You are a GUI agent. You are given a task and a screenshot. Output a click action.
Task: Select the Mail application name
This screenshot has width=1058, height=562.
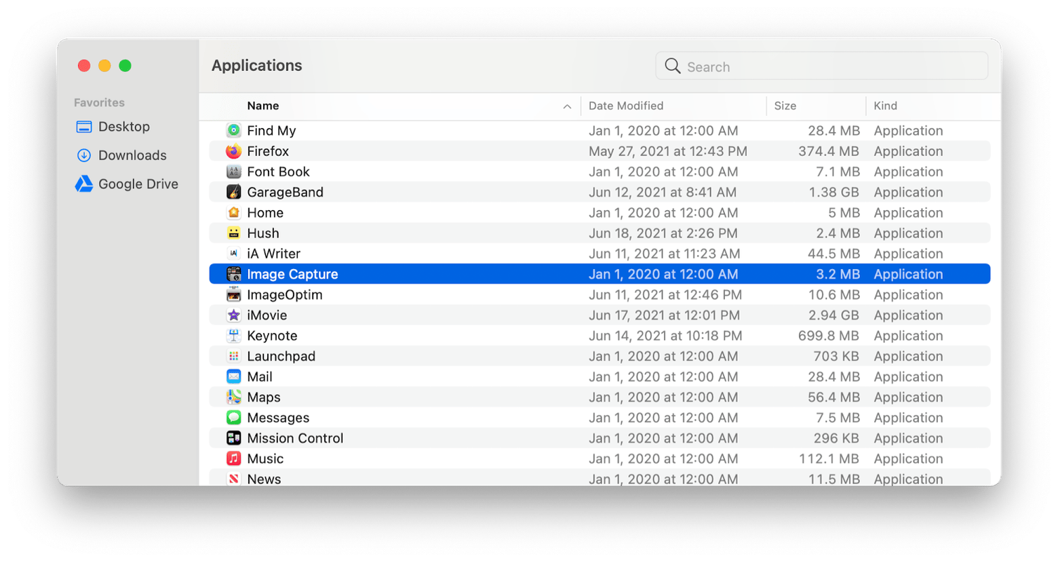pyautogui.click(x=260, y=376)
